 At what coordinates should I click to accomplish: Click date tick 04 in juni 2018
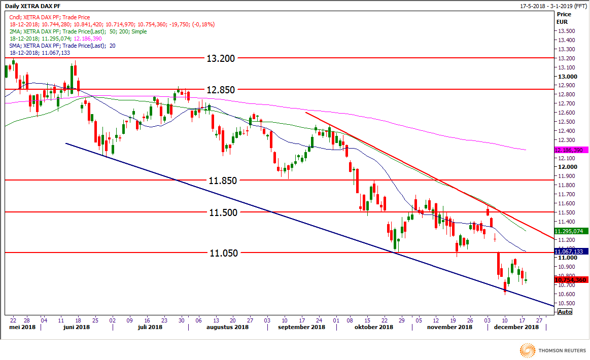pos(44,320)
